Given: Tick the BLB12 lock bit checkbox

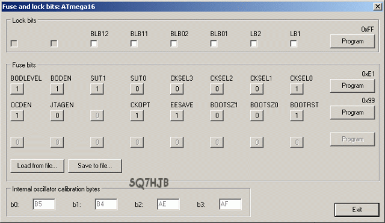Looking at the screenshot, I should pyautogui.click(x=94, y=44).
